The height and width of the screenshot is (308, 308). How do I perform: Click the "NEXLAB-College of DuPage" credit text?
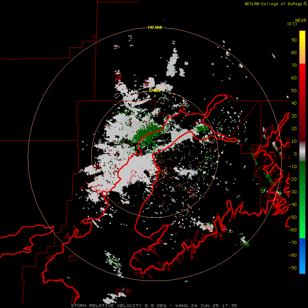274,4
